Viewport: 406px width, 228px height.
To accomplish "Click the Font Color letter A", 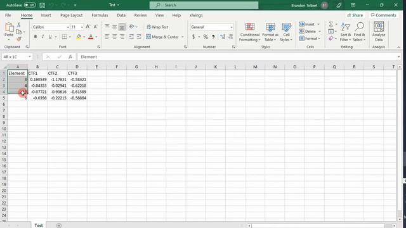I will pyautogui.click(x=91, y=37).
